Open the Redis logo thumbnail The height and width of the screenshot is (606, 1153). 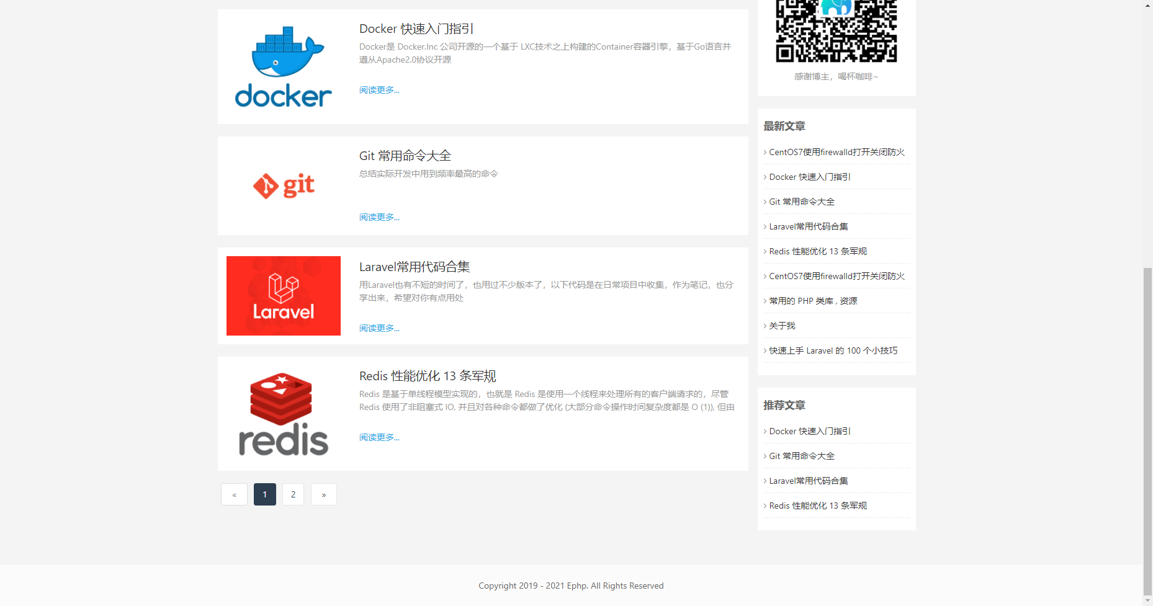point(284,414)
